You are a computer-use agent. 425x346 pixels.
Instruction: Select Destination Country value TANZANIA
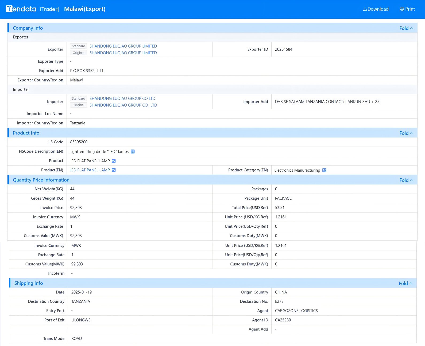81,301
